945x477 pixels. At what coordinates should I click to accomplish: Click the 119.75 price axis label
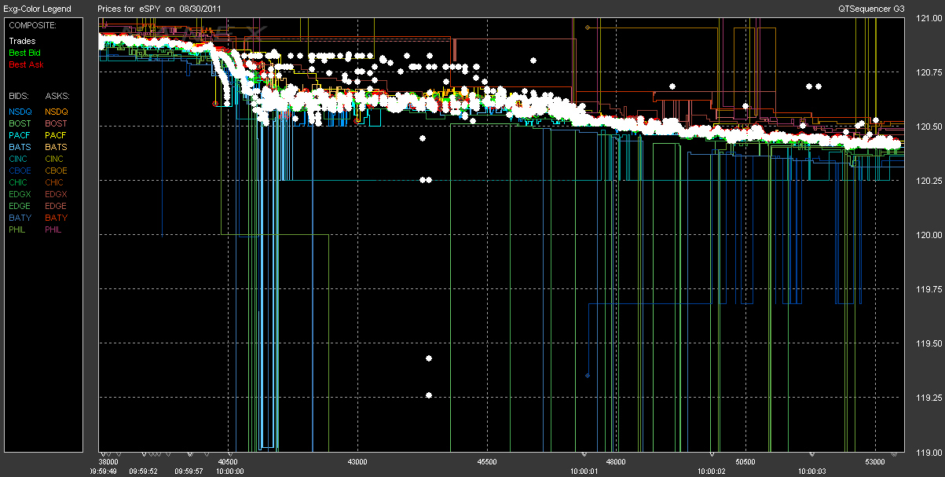pos(929,289)
